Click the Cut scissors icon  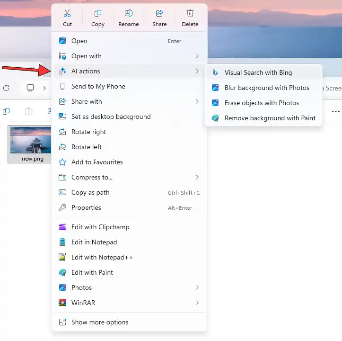tap(67, 14)
